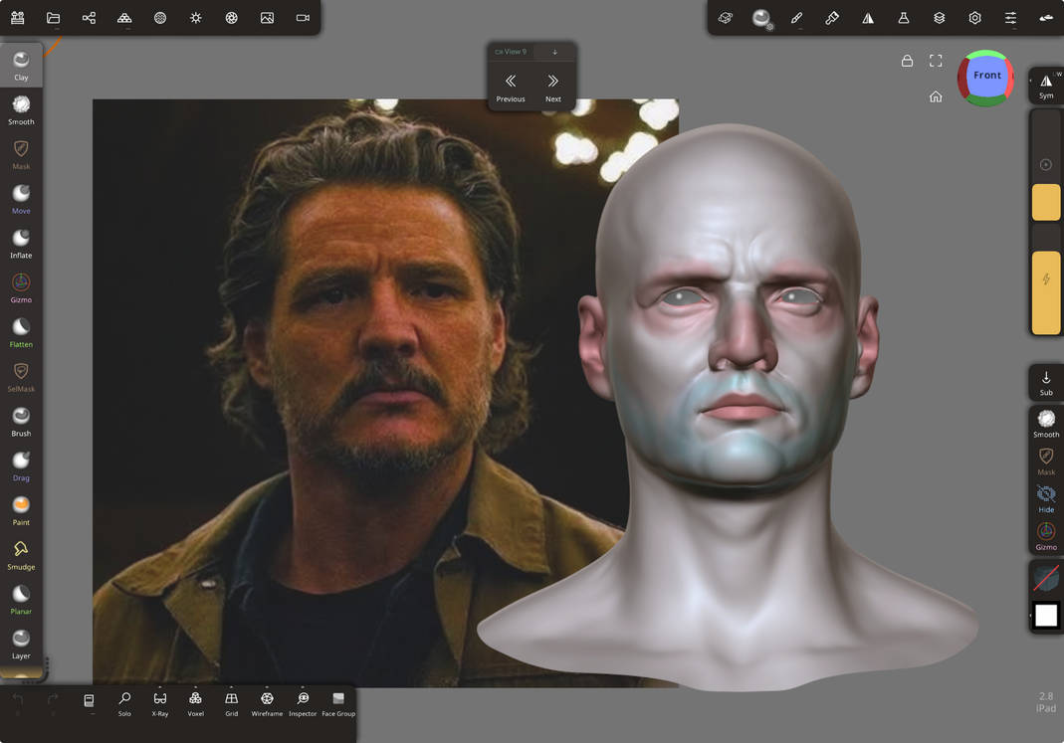Open the Background image menu
The height and width of the screenshot is (743, 1064).
268,18
